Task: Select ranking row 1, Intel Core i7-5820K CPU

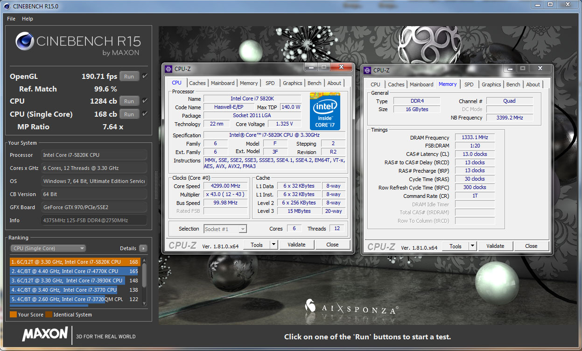Action: pyautogui.click(x=76, y=262)
